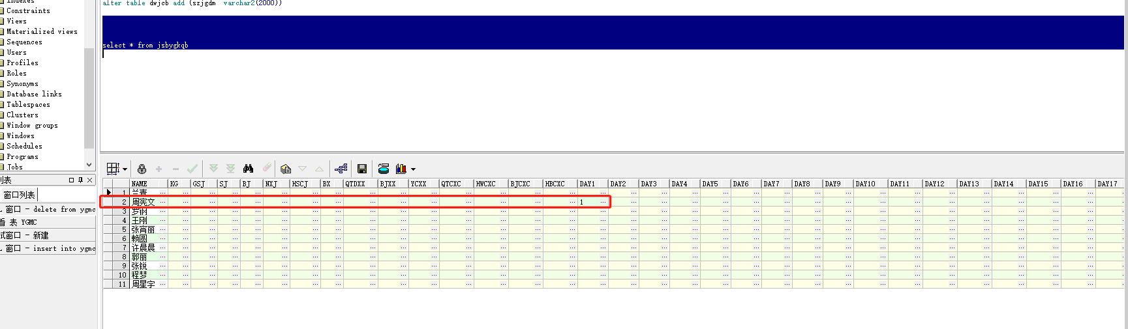The height and width of the screenshot is (329, 1128).
Task: Select the cell containing 周星宇
Action: (x=149, y=284)
